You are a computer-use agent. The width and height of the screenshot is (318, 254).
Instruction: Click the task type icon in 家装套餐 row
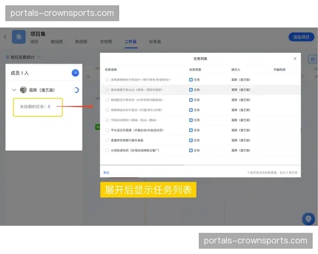tap(191, 79)
